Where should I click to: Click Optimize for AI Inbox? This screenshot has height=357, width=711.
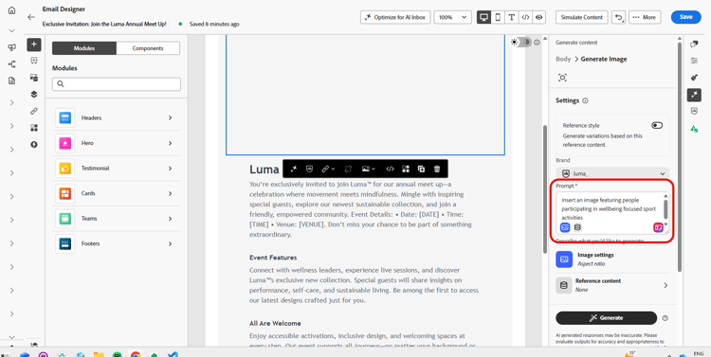pos(395,17)
